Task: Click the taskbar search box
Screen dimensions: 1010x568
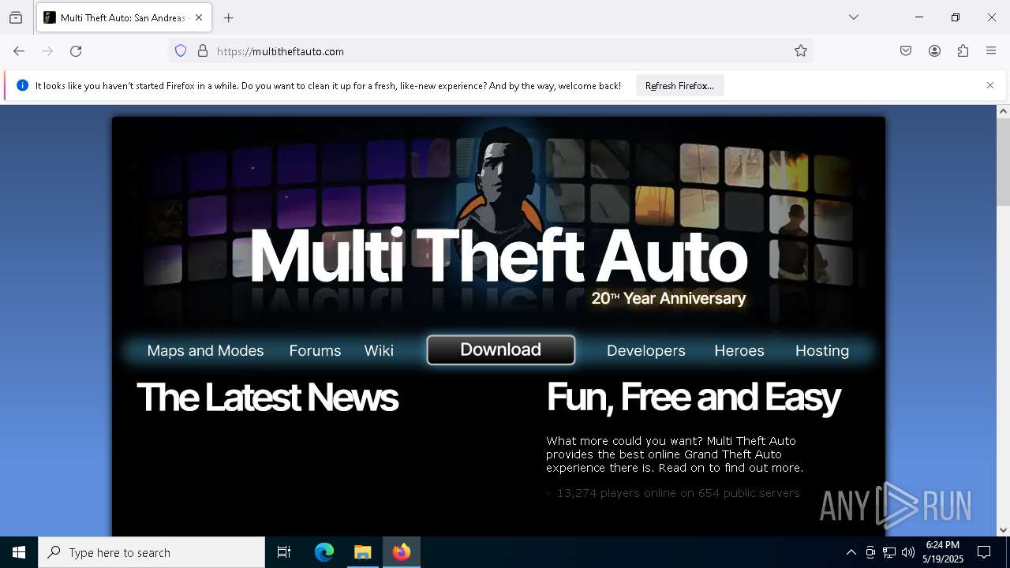Action: [151, 552]
